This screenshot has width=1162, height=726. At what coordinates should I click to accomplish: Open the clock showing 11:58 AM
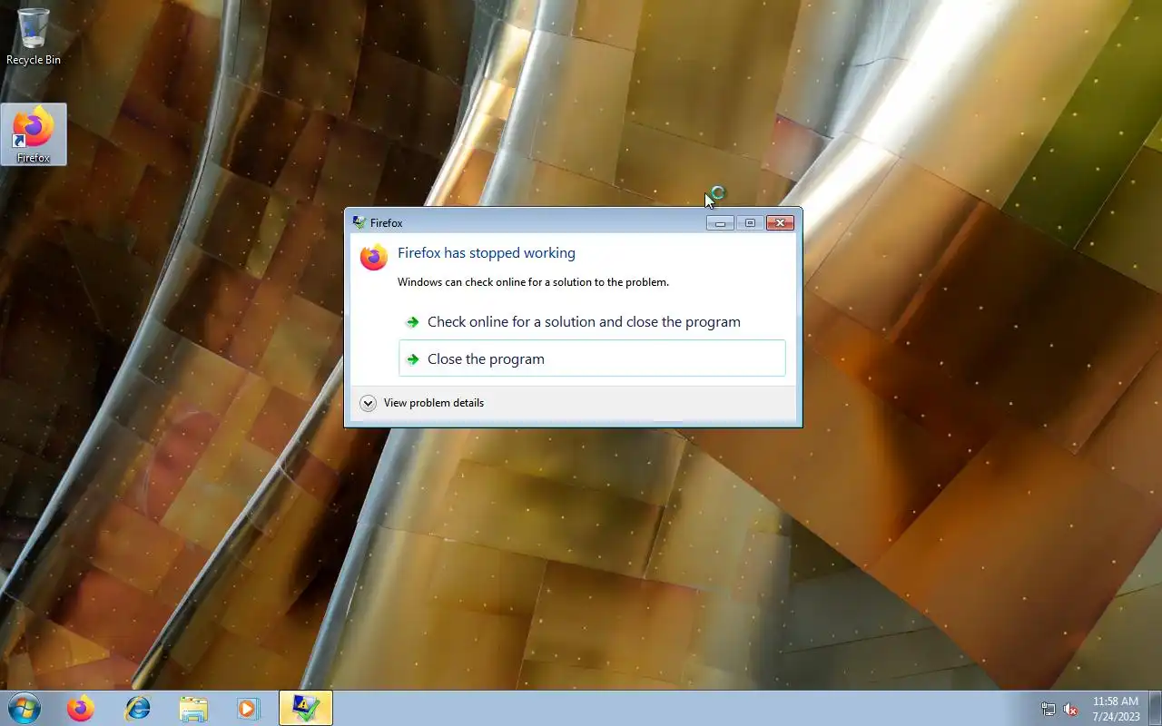coord(1116,709)
